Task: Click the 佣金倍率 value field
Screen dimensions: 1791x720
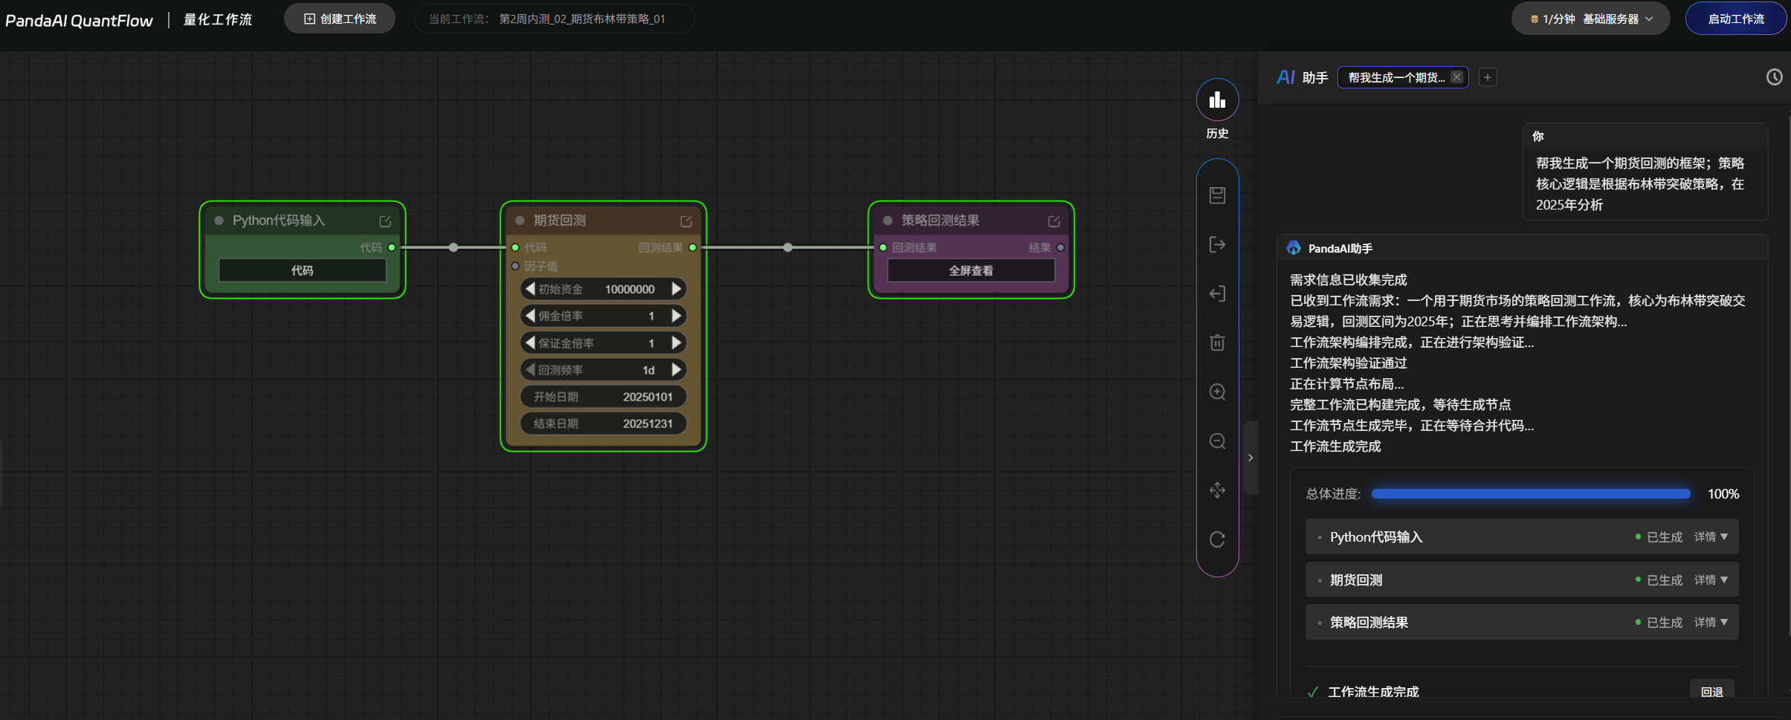Action: tap(603, 316)
